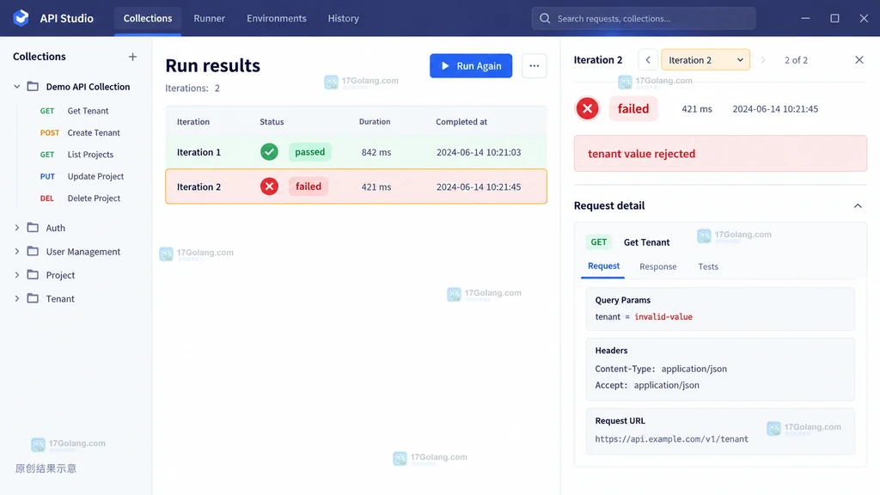
Task: Collapse the Request detail section
Action: point(858,206)
